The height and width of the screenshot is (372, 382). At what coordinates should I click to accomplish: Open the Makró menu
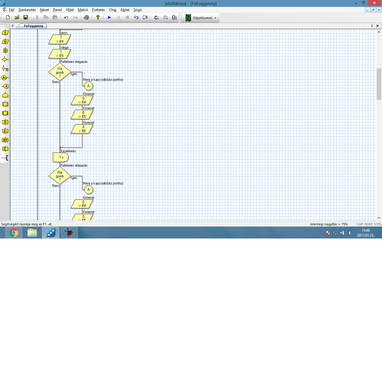(x=83, y=10)
